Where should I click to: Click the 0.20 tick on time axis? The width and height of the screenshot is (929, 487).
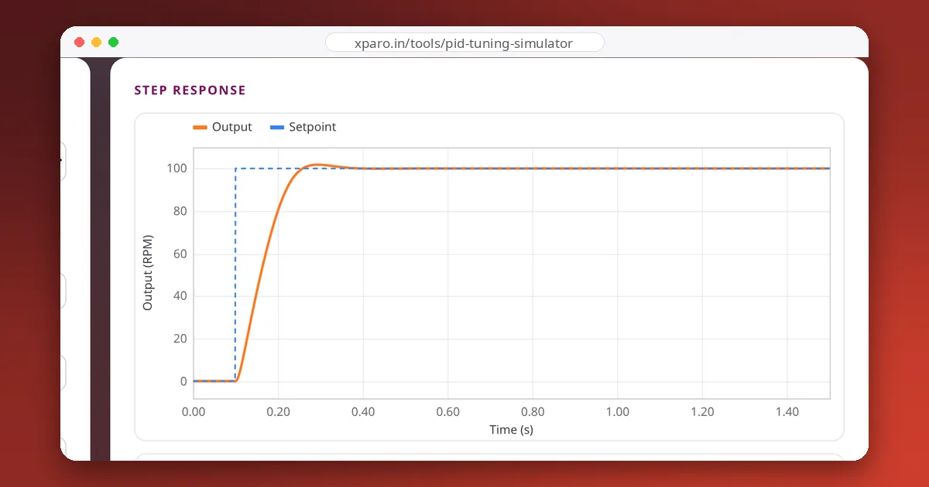[x=278, y=412]
